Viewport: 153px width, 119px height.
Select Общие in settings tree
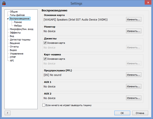pyautogui.click(x=14, y=12)
